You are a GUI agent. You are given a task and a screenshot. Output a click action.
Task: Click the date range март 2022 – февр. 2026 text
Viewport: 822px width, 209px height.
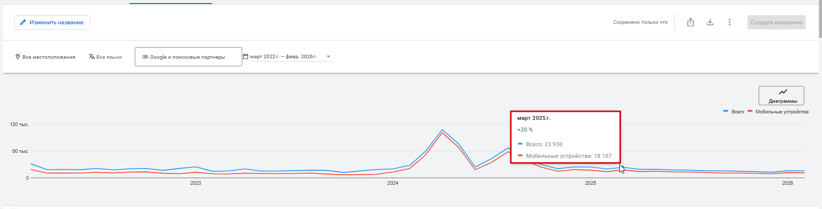(283, 57)
